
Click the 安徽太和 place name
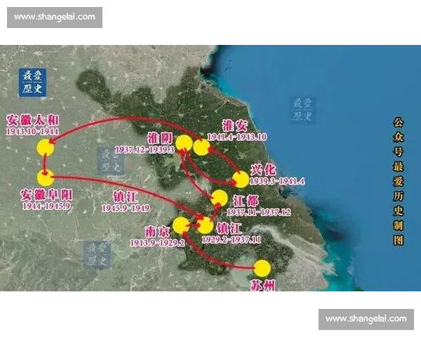(x=32, y=120)
